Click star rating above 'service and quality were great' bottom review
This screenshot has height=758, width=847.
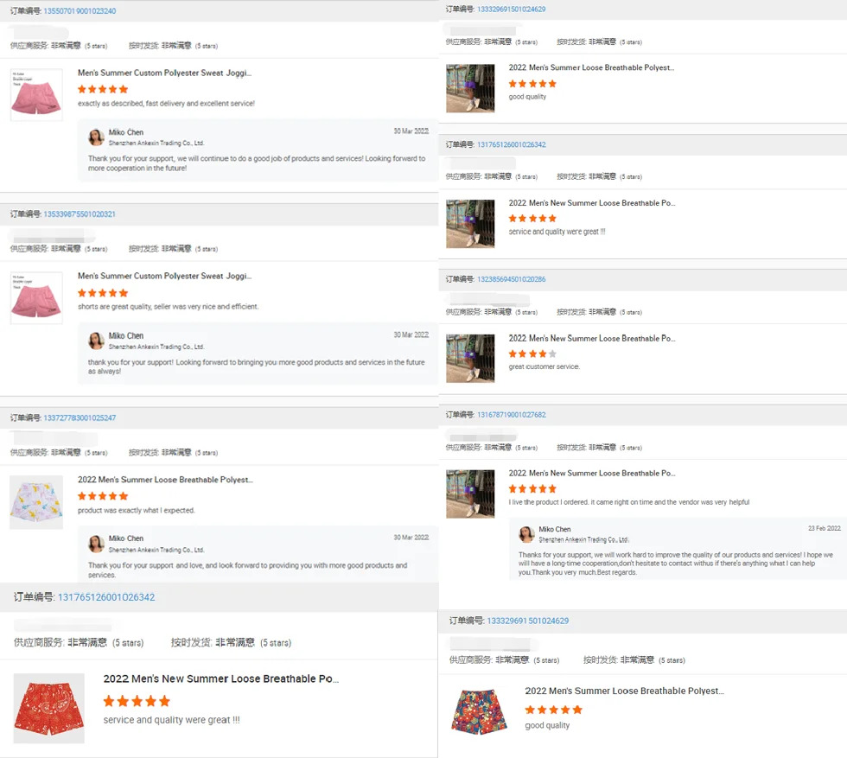[137, 701]
